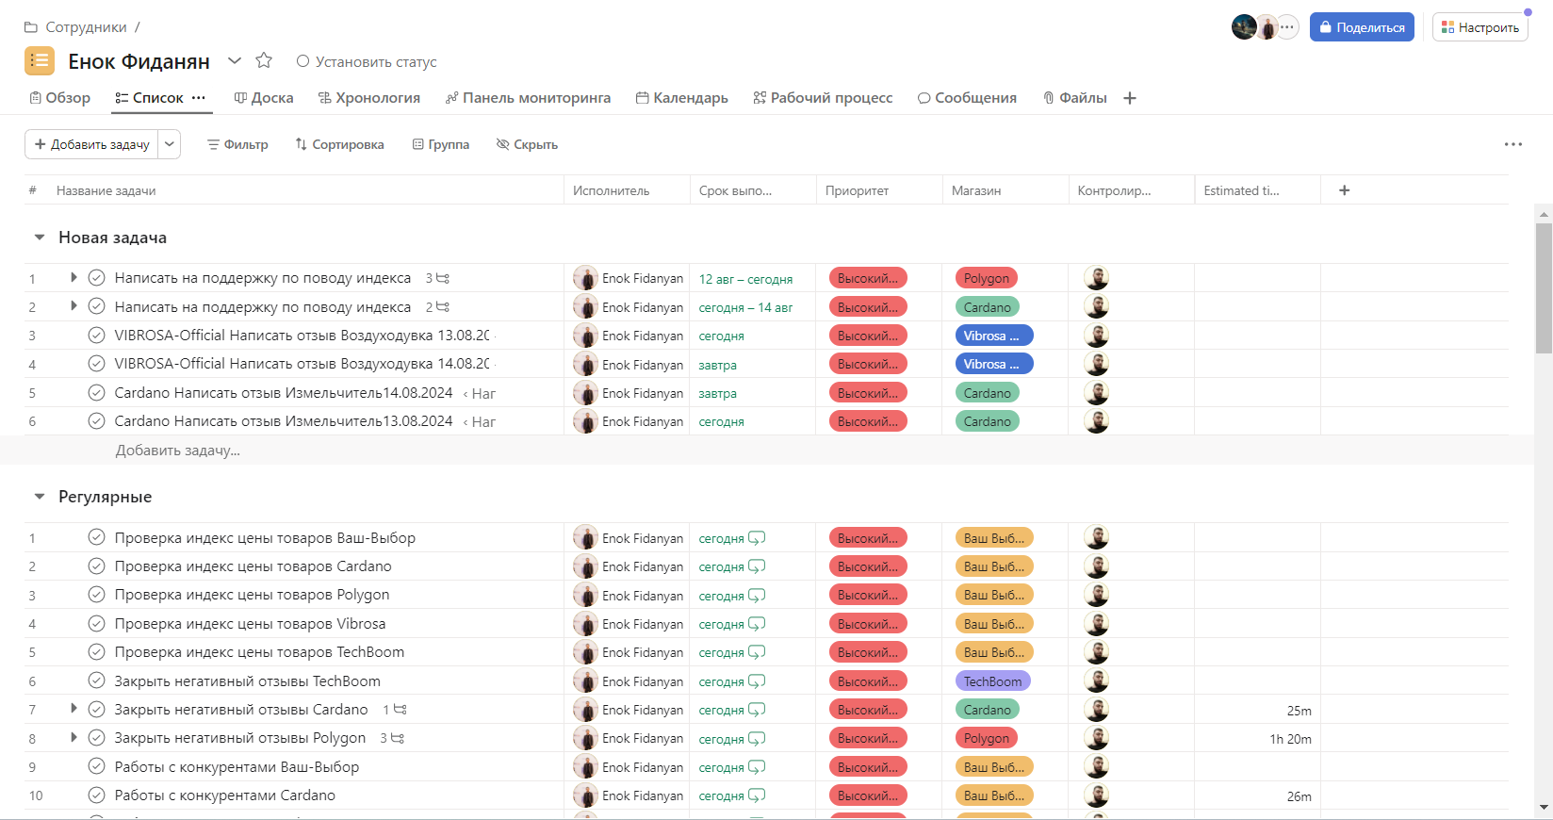Click recurrence icon for Проверка индекс цены товаров Vibrosa
The width and height of the screenshot is (1553, 820).
coord(757,624)
